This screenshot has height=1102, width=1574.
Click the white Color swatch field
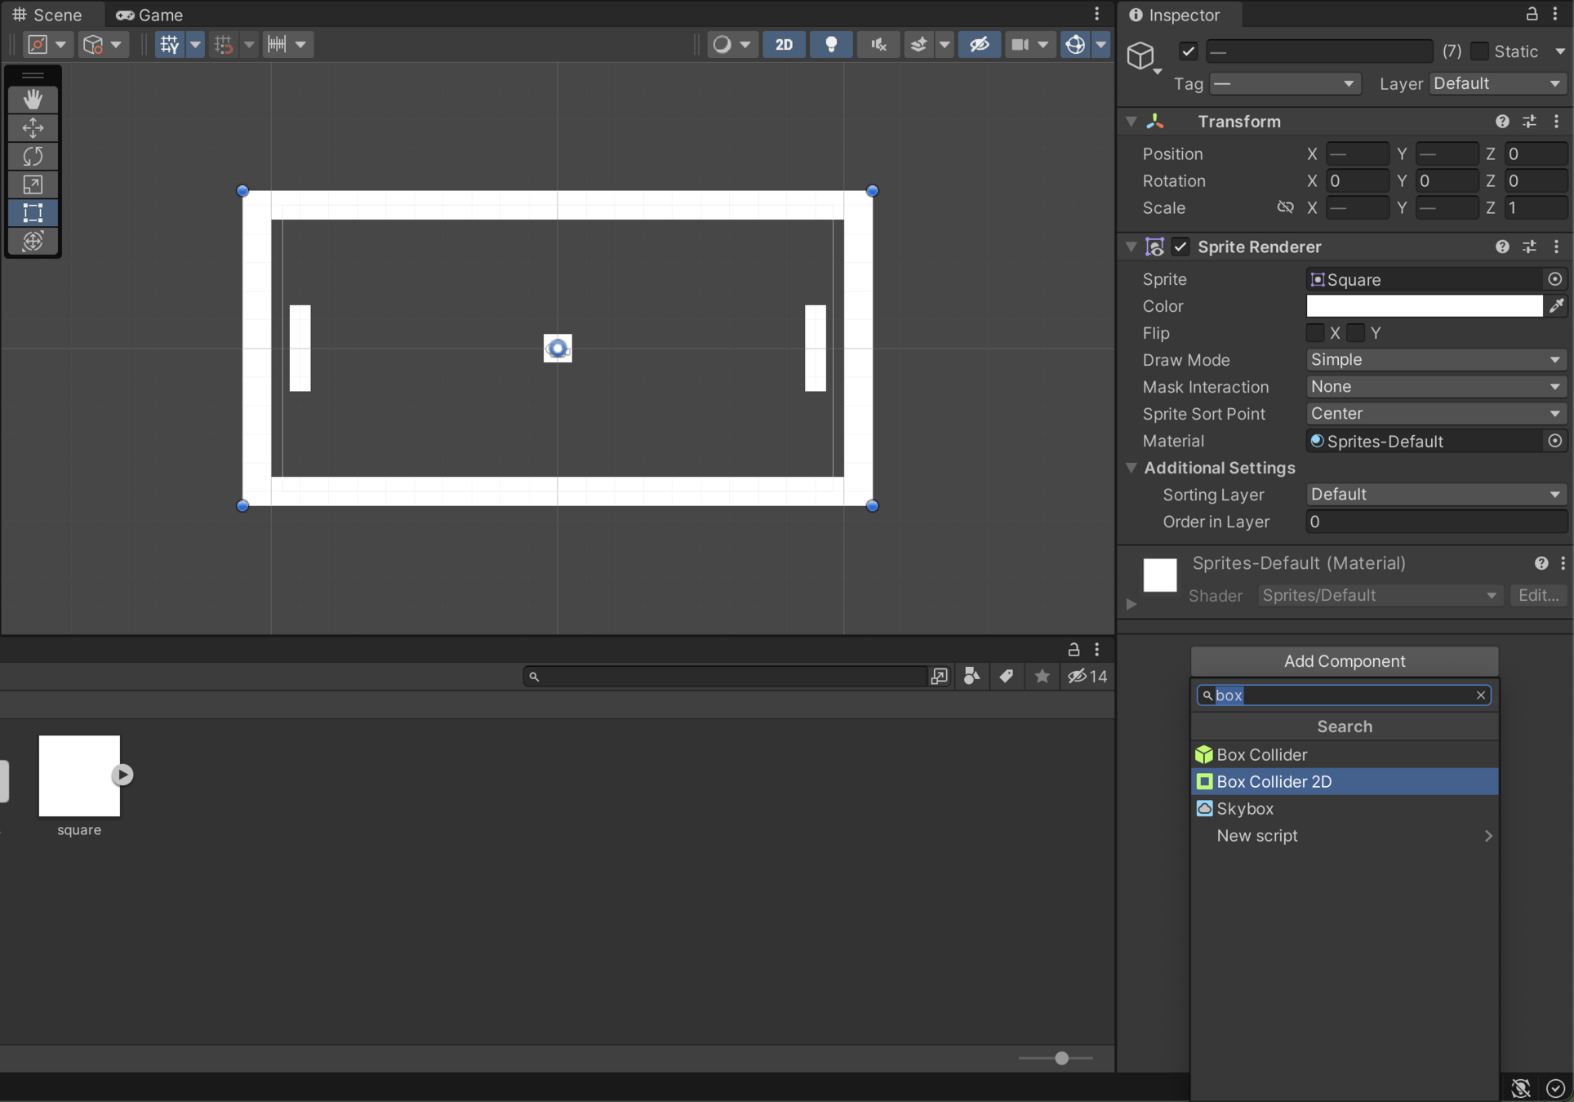pyautogui.click(x=1424, y=306)
